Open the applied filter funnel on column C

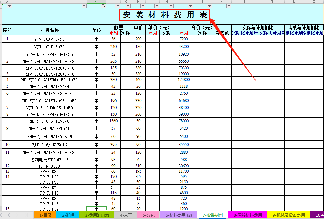[103, 6]
